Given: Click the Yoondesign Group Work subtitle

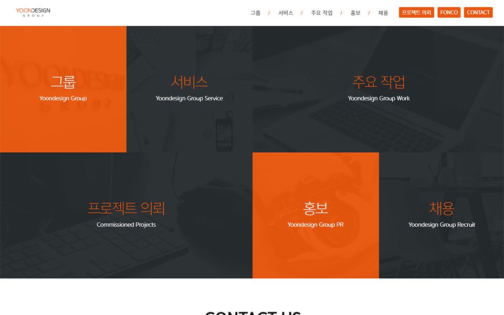Looking at the screenshot, I should pyautogui.click(x=379, y=99).
